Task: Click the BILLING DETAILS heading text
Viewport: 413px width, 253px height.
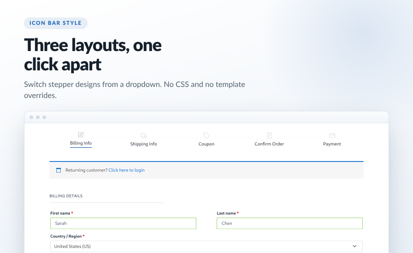Action: pos(66,196)
